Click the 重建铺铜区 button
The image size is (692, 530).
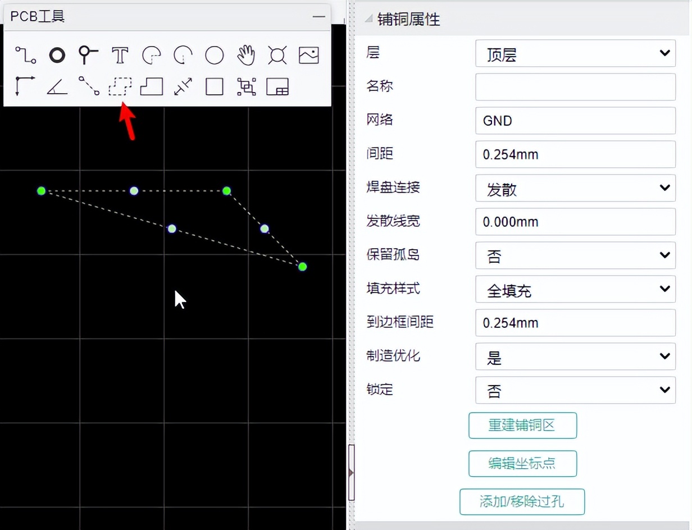(x=522, y=426)
